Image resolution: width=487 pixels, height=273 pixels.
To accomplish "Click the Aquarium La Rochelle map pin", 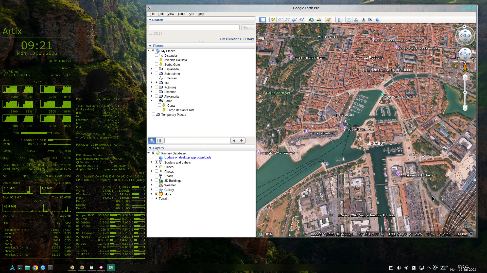I will [398, 173].
